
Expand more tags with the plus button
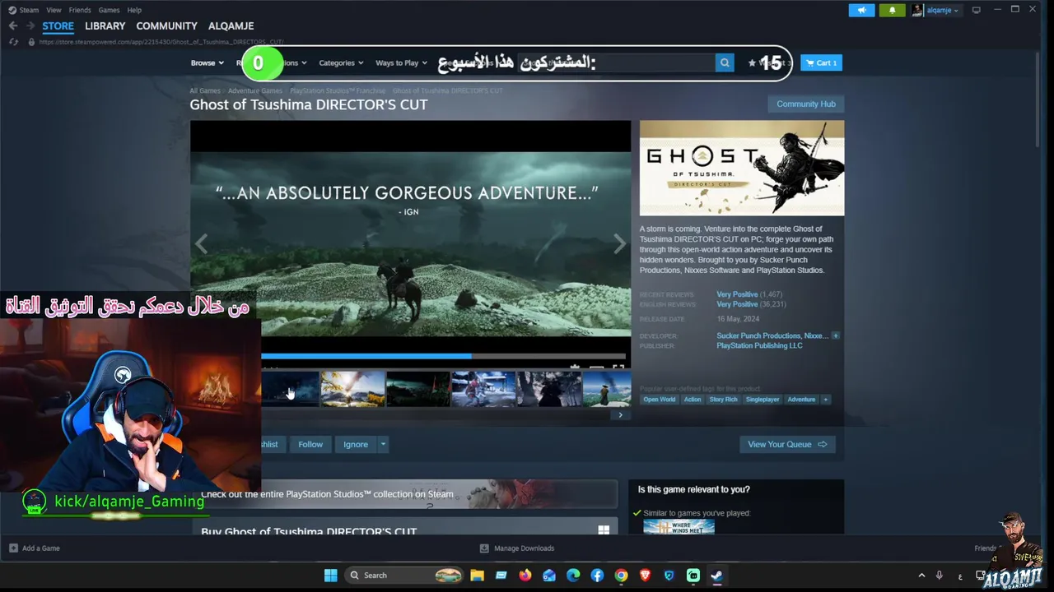[826, 400]
